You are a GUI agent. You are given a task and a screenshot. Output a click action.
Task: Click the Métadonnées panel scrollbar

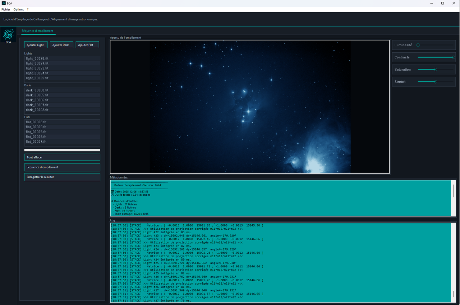[x=453, y=198]
